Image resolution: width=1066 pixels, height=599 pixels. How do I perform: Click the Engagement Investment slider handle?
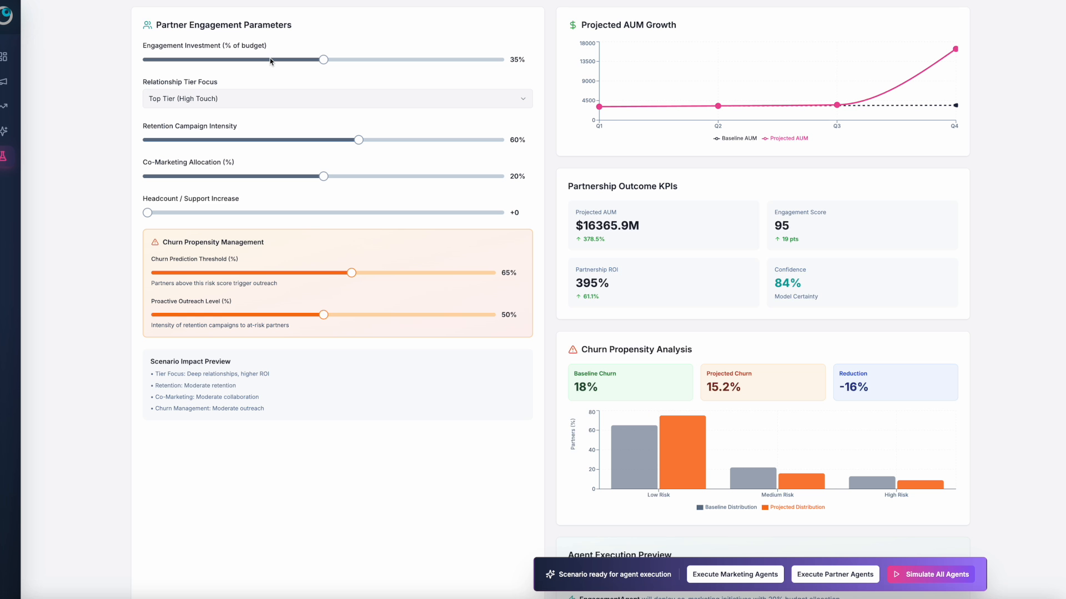[x=324, y=59]
